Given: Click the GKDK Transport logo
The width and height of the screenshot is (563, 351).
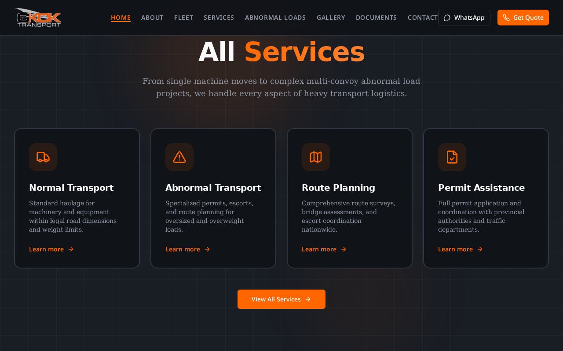Looking at the screenshot, I should point(38,18).
